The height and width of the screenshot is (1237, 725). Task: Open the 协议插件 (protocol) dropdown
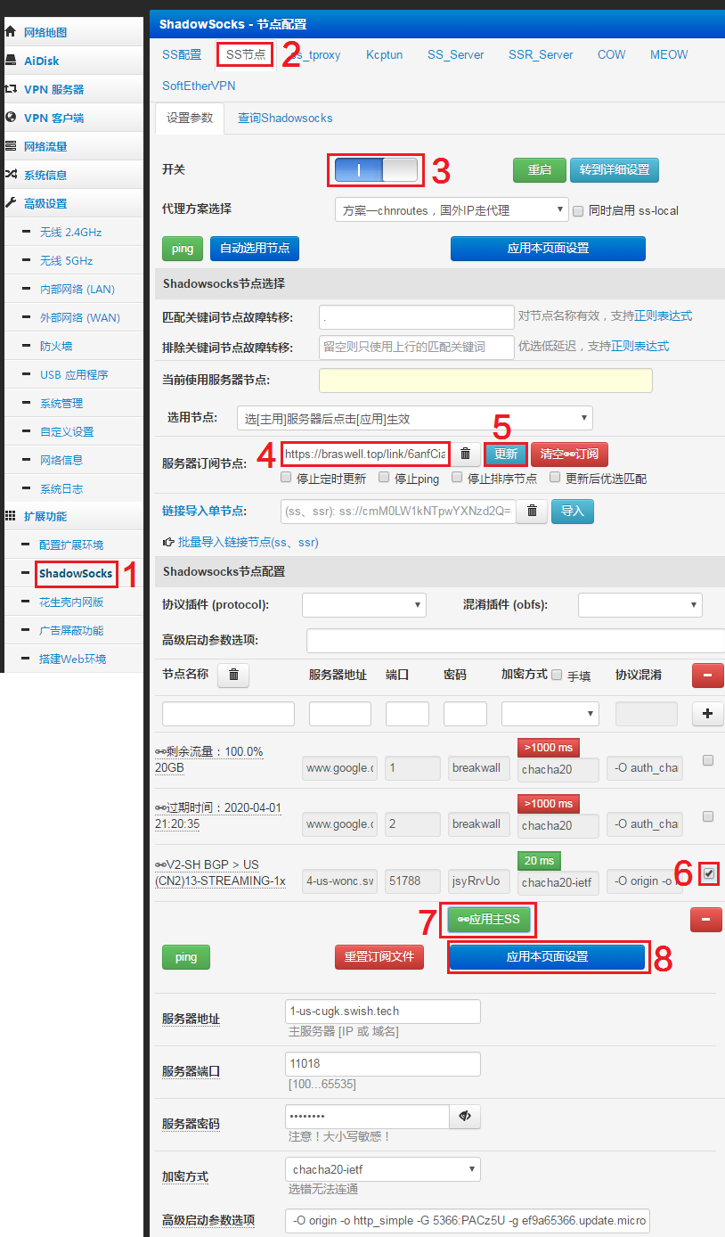(x=364, y=605)
